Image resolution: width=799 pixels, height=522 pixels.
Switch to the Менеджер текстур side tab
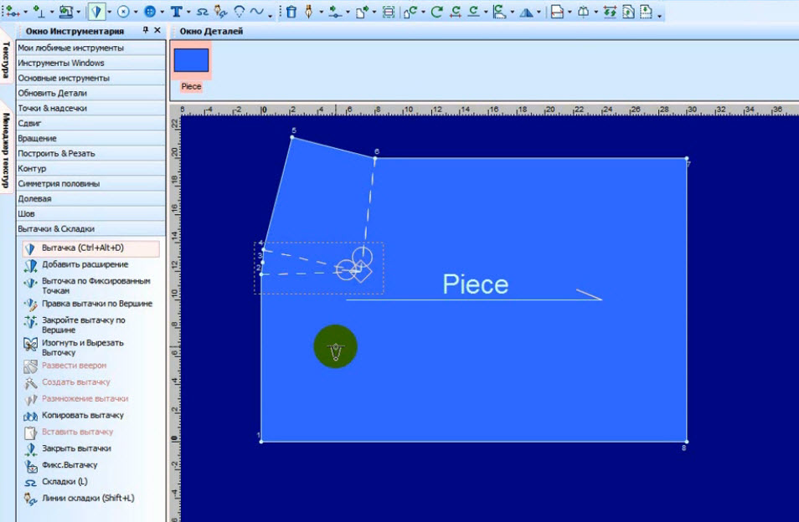tap(6, 150)
